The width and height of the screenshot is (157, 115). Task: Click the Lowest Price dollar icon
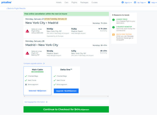[x=113, y=20]
